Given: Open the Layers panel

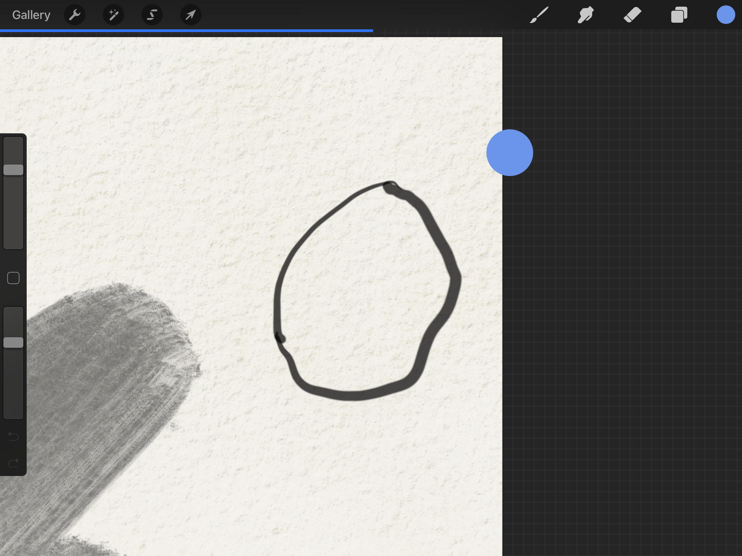Looking at the screenshot, I should [x=679, y=15].
